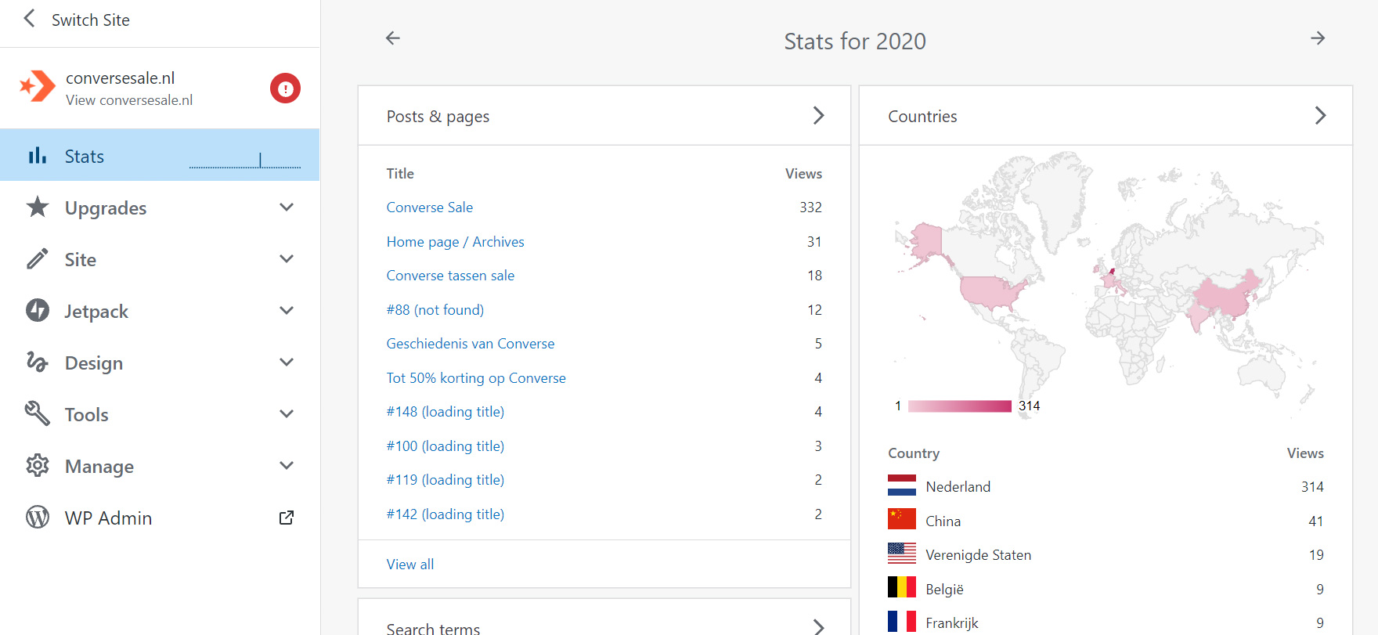Open Countries details chevron
The width and height of the screenshot is (1378, 635).
(1321, 116)
